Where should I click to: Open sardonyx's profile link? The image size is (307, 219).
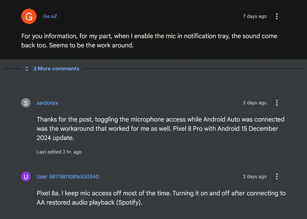tap(47, 103)
